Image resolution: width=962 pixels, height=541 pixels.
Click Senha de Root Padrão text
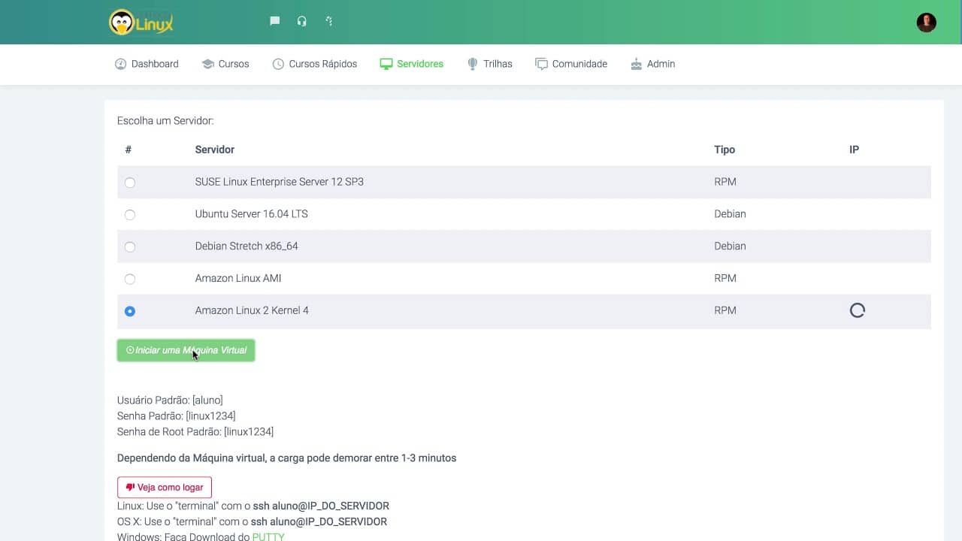tap(195, 432)
